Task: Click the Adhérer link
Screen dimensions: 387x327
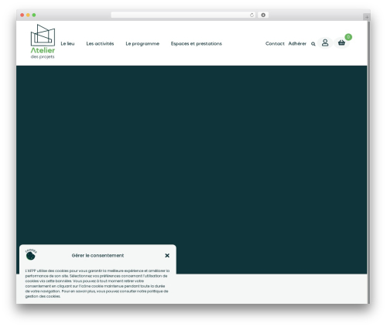Action: [297, 44]
